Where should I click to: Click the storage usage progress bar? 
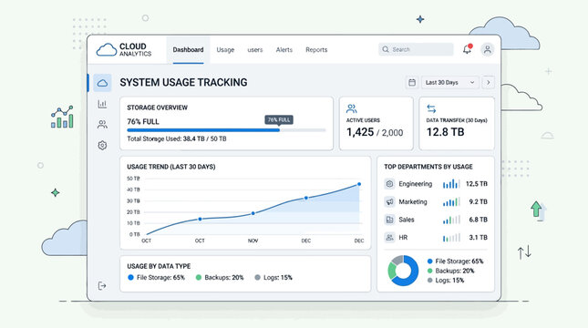click(226, 130)
